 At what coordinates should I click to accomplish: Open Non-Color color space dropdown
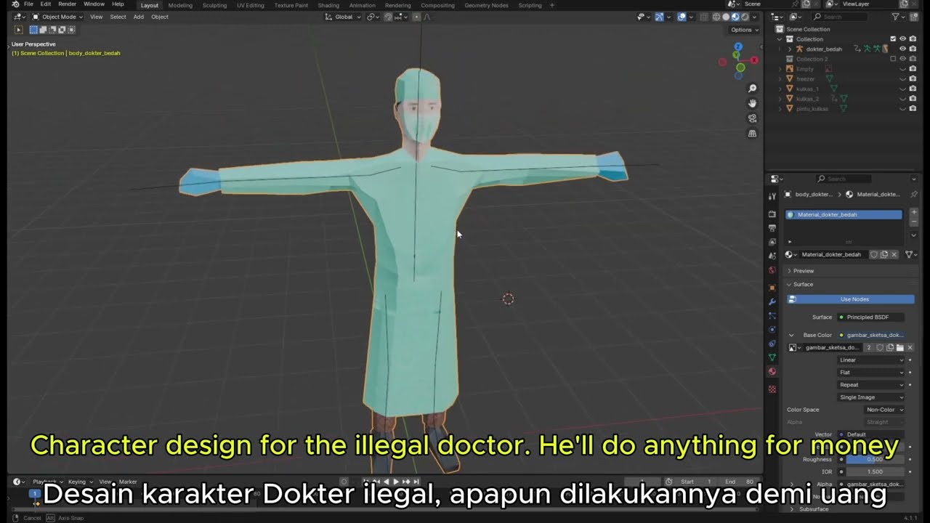tap(884, 410)
